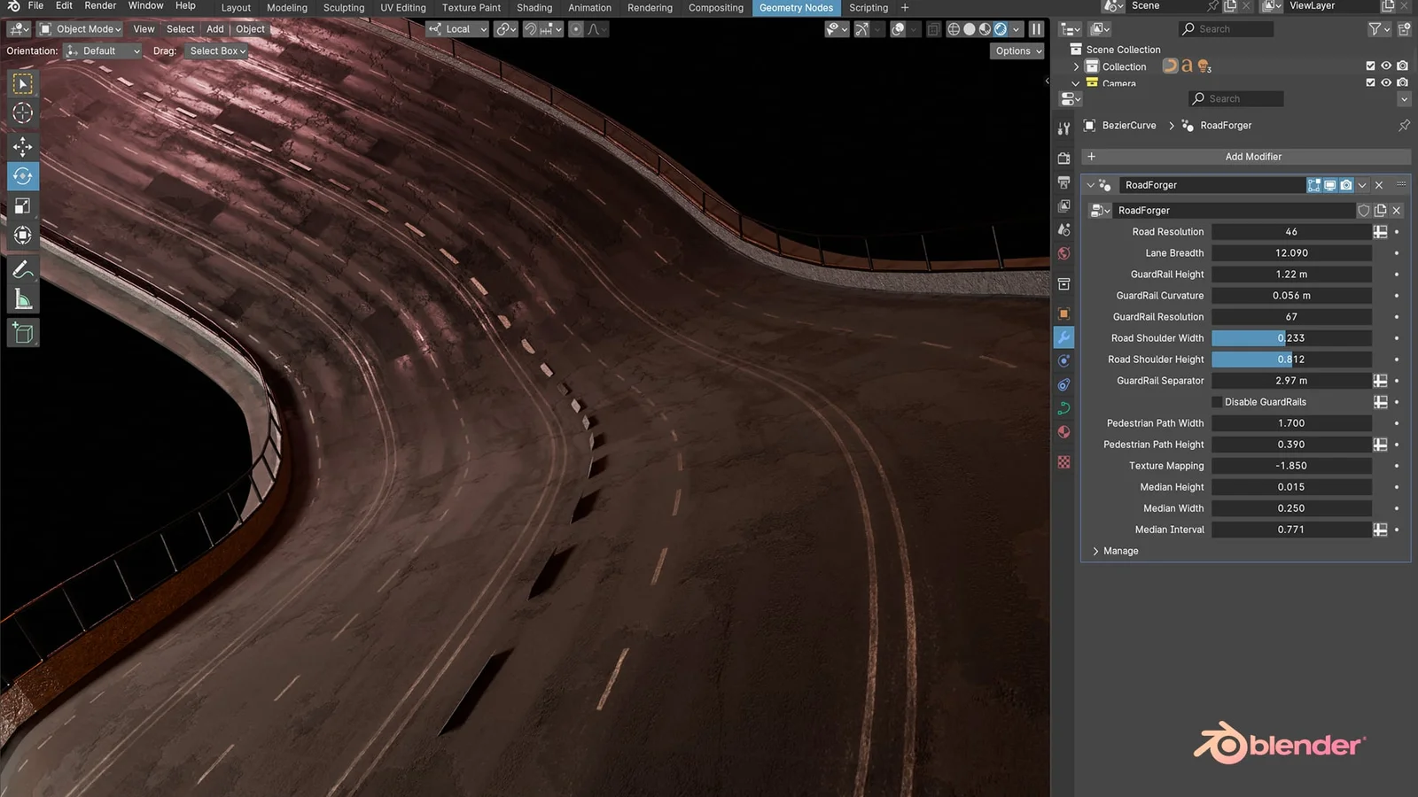Select the Annotate tool
This screenshot has width=1418, height=797.
(22, 270)
